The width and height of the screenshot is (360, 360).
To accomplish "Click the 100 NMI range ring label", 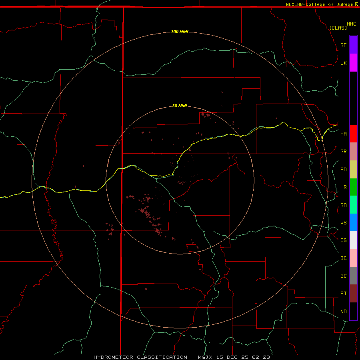I will click(x=180, y=32).
